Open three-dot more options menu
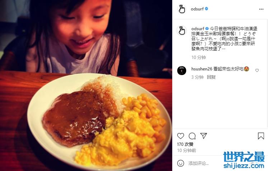The height and width of the screenshot is (171, 268). tap(261, 9)
